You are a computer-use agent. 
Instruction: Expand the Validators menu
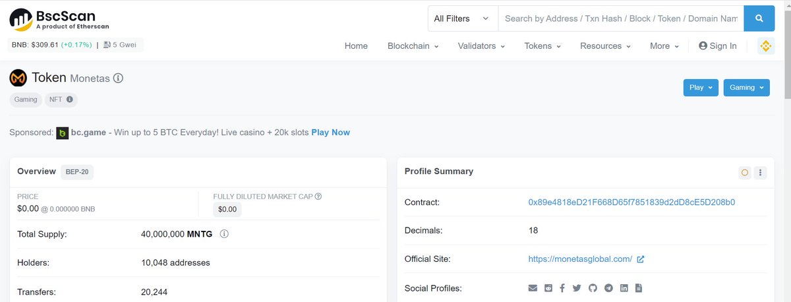[x=481, y=46]
